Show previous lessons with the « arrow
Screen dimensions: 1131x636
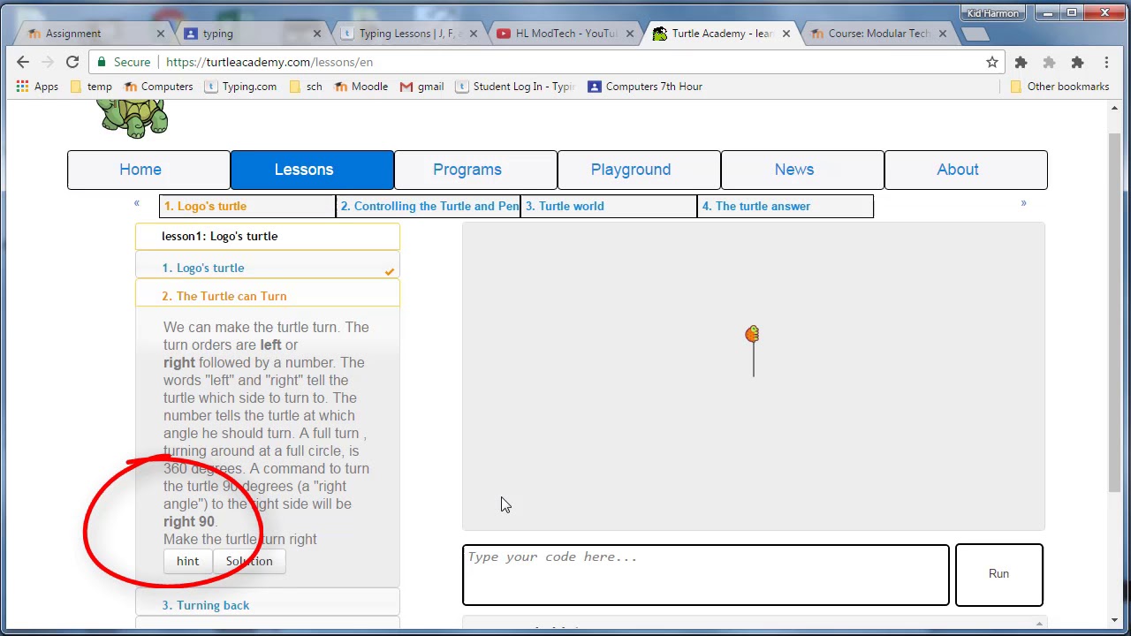[136, 203]
